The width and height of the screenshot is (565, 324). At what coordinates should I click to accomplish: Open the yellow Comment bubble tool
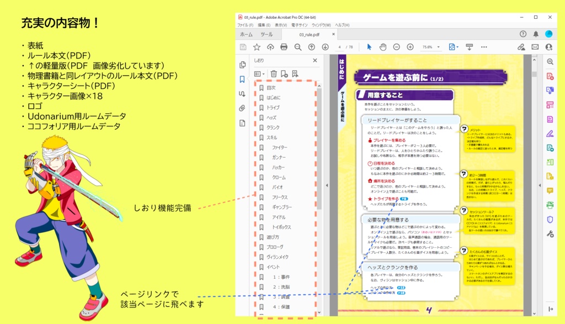click(x=550, y=190)
